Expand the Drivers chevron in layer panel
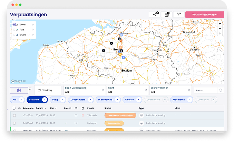 tap(29, 35)
